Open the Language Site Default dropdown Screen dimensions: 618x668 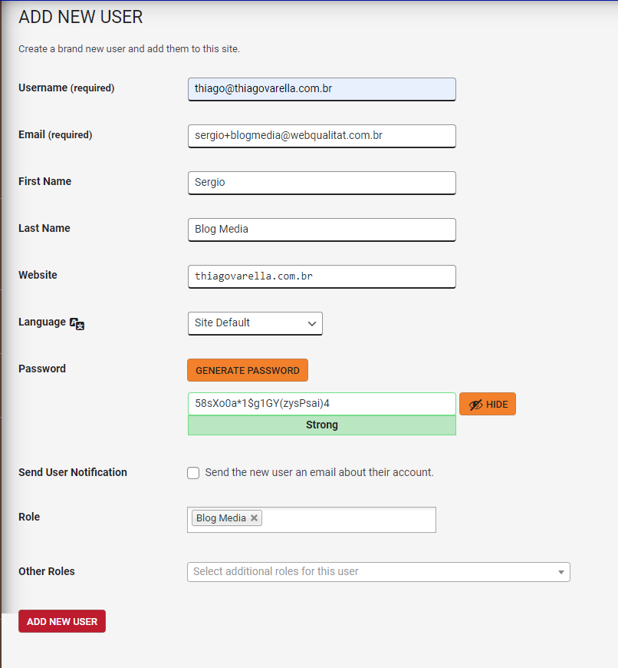255,323
